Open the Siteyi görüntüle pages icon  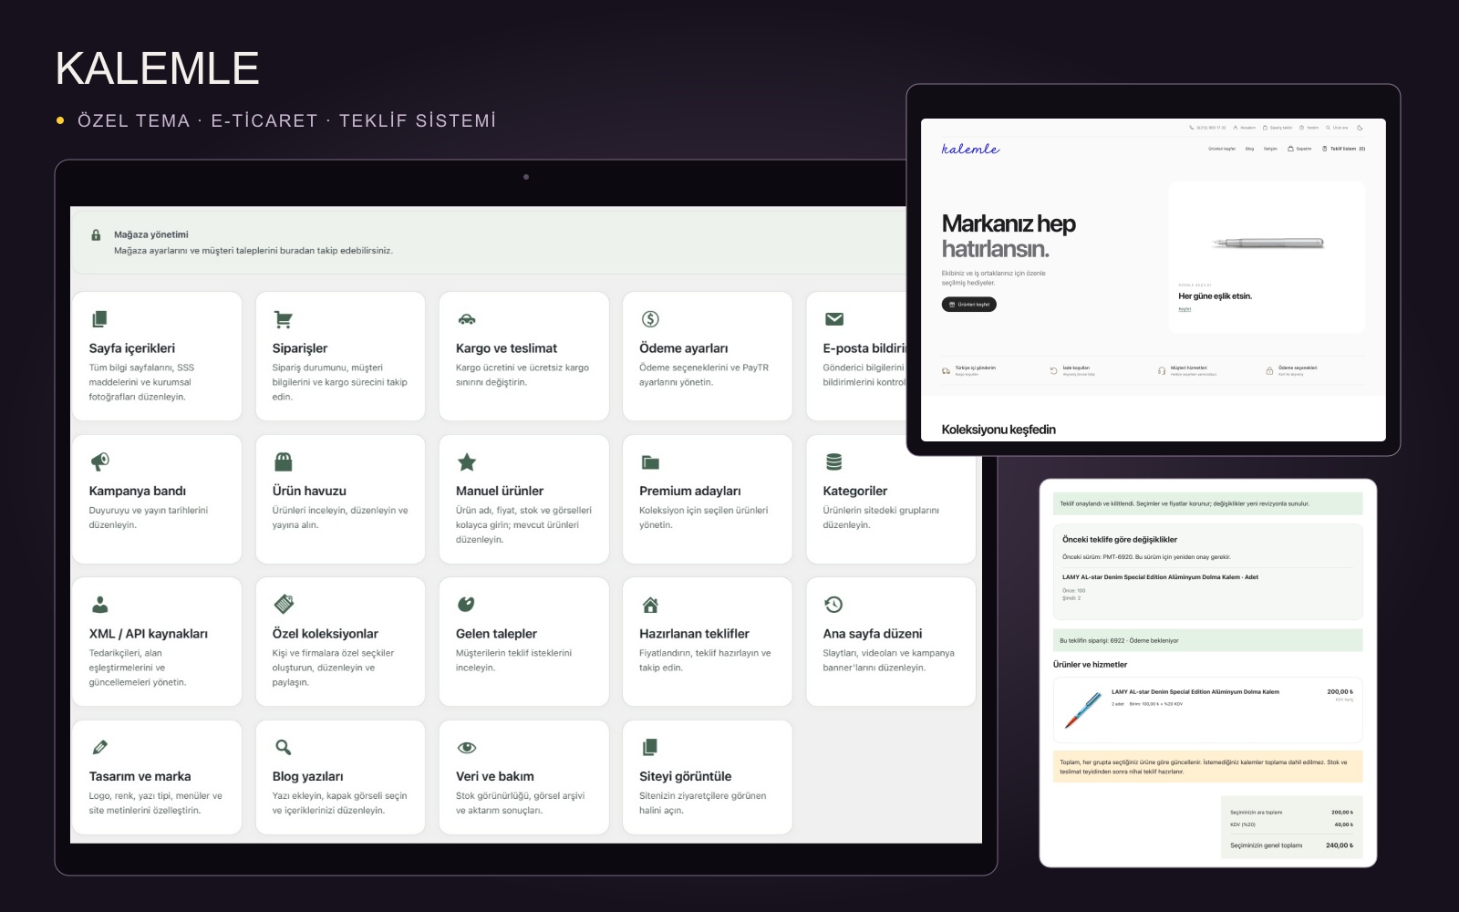[650, 747]
